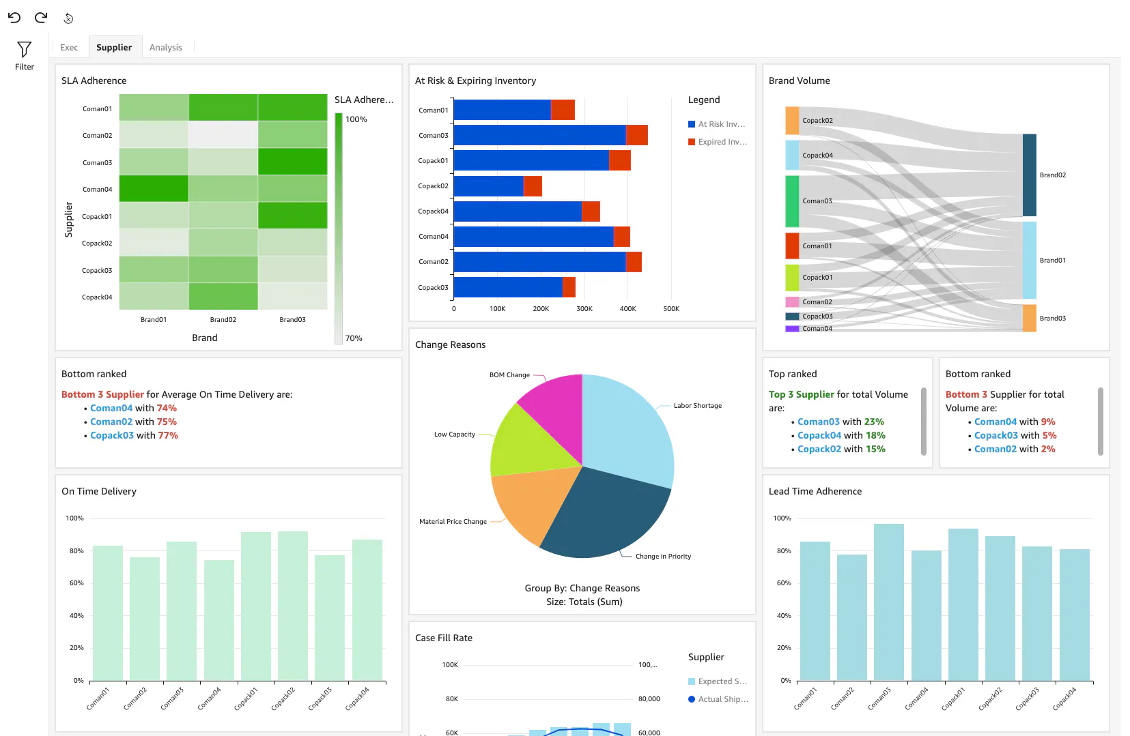Click the Top ranked panel scrollbar
Screen dimensions: 1130x736
click(x=924, y=421)
